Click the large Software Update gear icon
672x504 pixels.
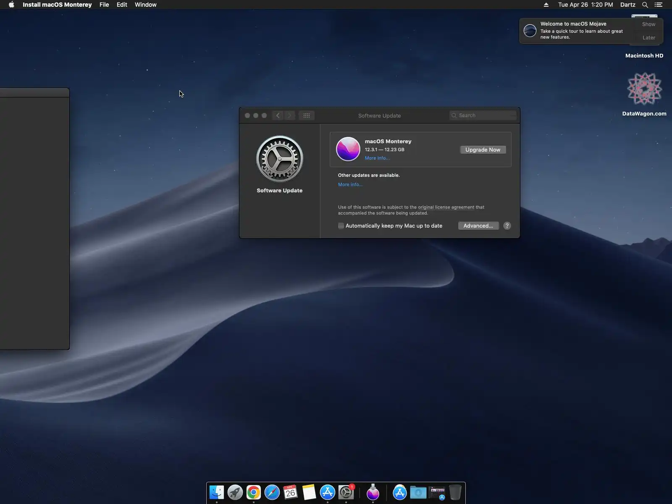point(280,159)
